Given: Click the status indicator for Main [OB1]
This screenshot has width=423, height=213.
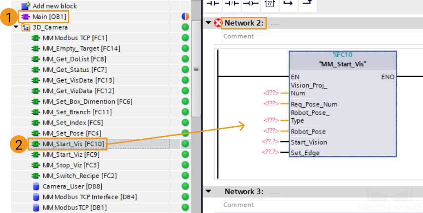Looking at the screenshot, I should 185,17.
